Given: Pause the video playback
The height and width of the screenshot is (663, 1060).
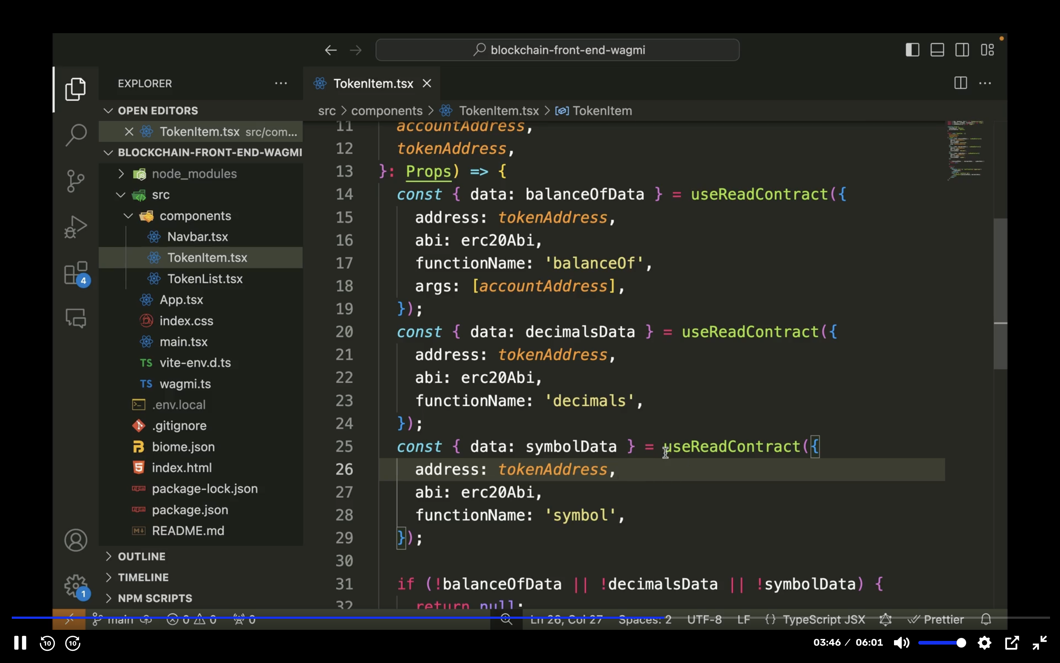Looking at the screenshot, I should coord(20,643).
